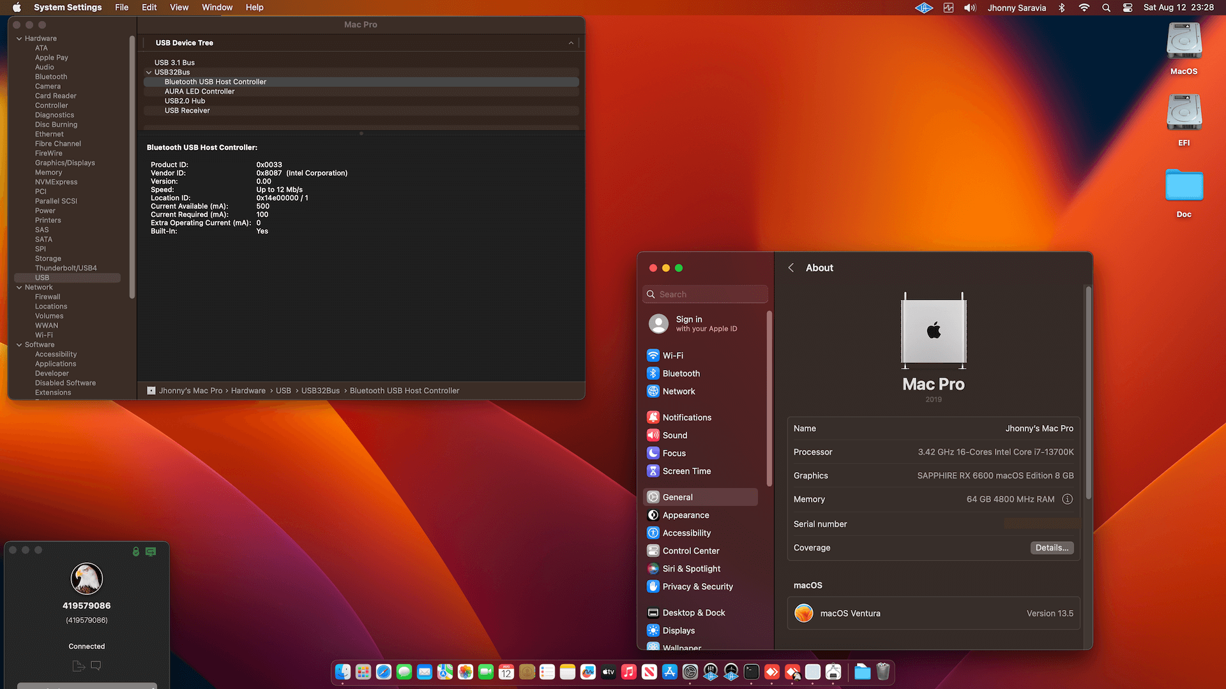Open the View menu
Image resolution: width=1226 pixels, height=689 pixels.
tap(179, 8)
